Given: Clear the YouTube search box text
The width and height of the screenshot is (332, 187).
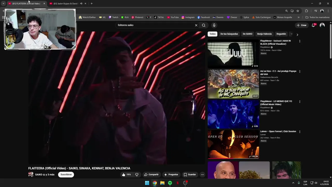Looking at the screenshot, I should click(196, 25).
